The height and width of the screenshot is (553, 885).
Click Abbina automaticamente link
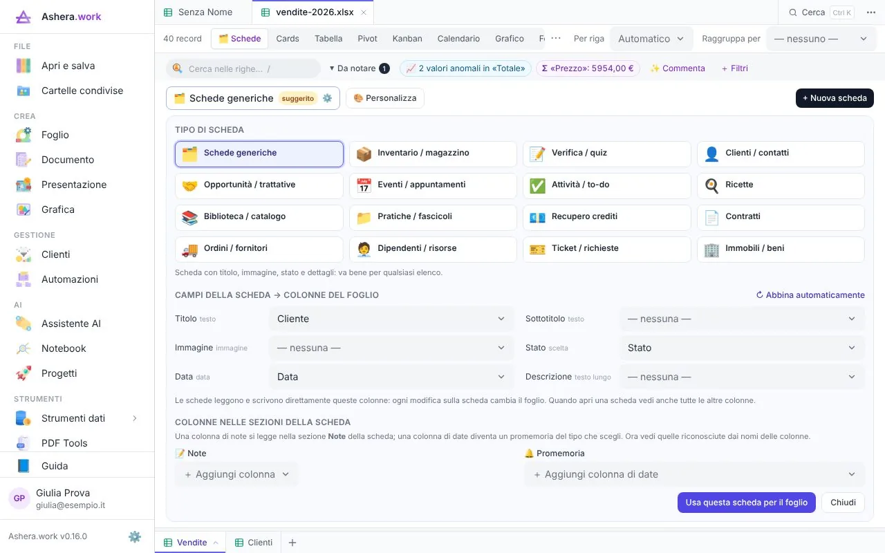810,295
